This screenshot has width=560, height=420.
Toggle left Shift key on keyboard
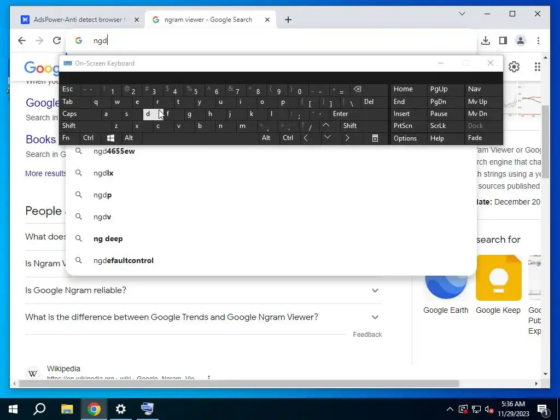click(85, 126)
